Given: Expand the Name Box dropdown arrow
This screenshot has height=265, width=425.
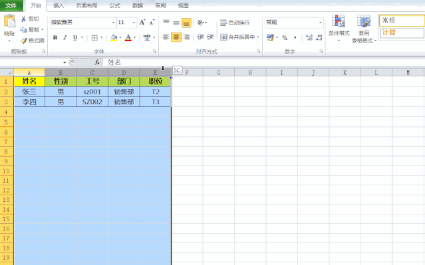Looking at the screenshot, I should point(65,62).
